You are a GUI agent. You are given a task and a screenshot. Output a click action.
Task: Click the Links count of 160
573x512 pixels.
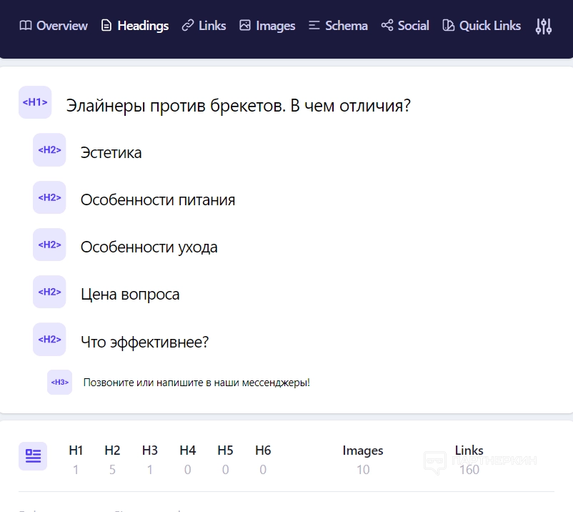[x=469, y=470]
